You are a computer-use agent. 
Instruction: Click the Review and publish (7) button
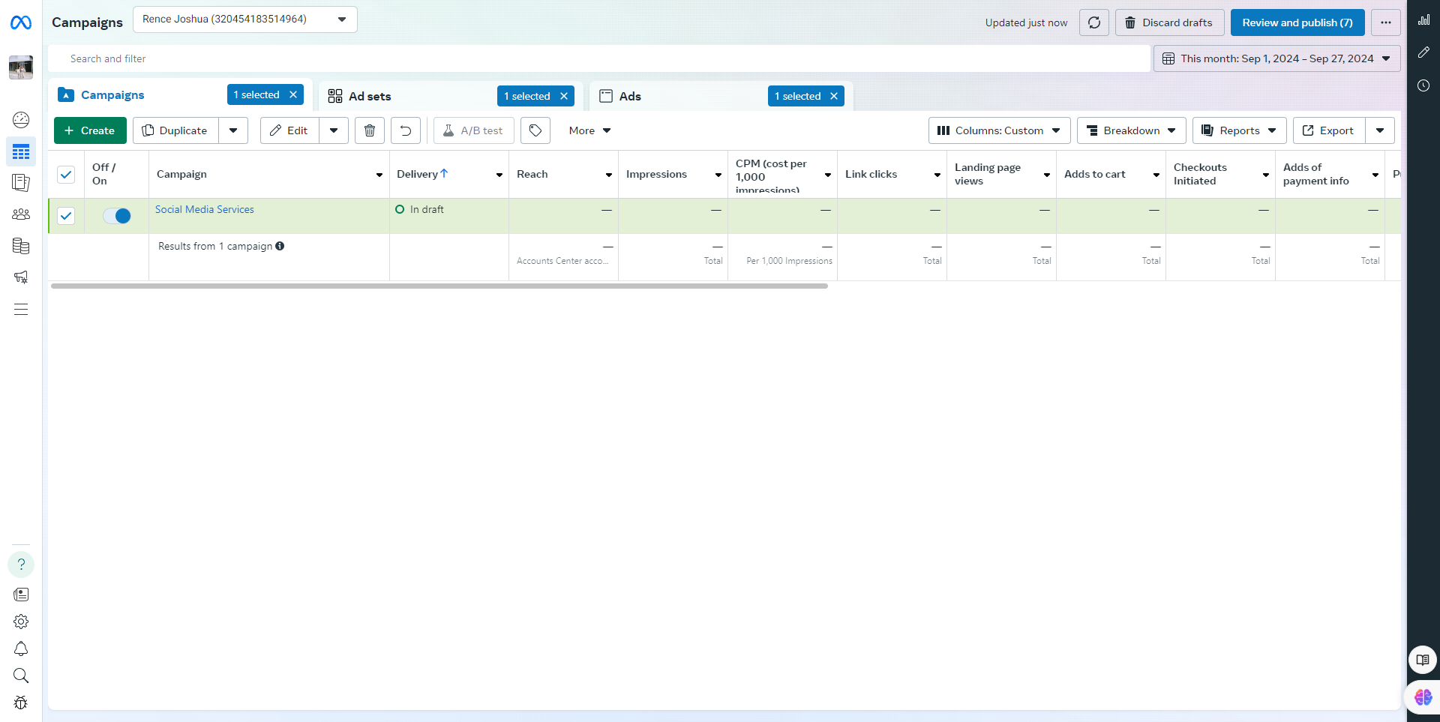click(1297, 22)
